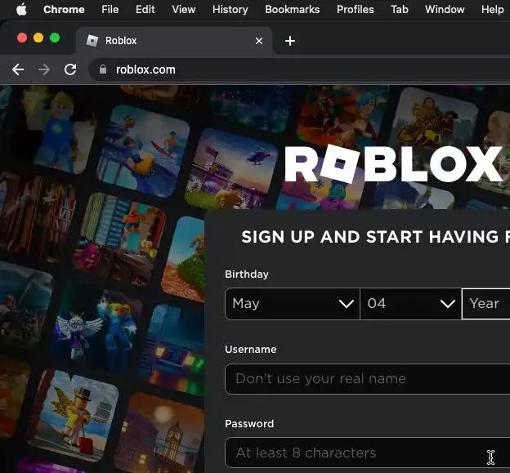This screenshot has width=510, height=473.
Task: Click the Username label text
Action: [250, 350]
